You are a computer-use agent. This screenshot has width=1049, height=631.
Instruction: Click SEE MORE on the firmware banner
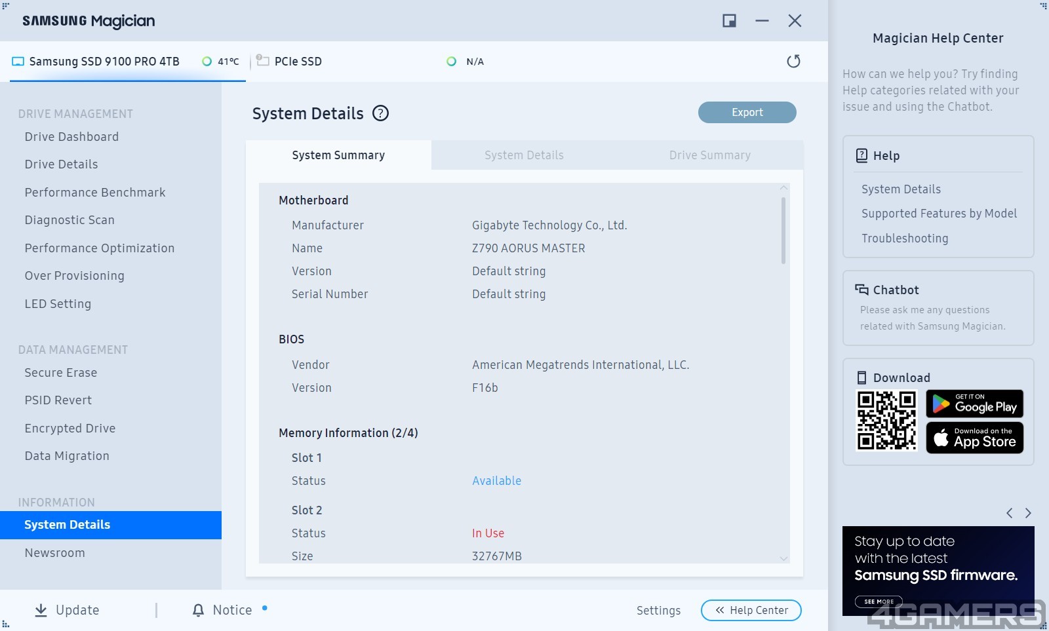(x=879, y=602)
